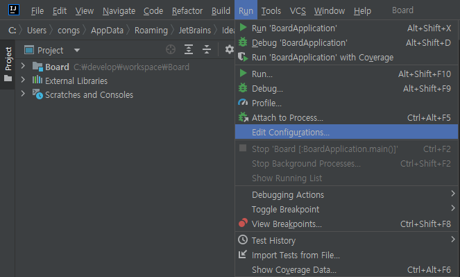Toggle the Project tool window tab
The image size is (460, 277).
(x=8, y=65)
